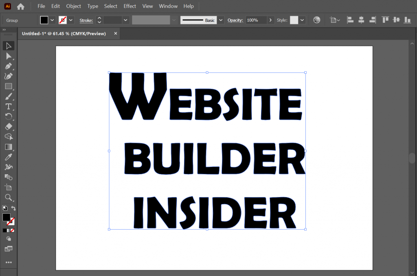
Task: Click the Home icon in the top bar
Action: coord(20,6)
